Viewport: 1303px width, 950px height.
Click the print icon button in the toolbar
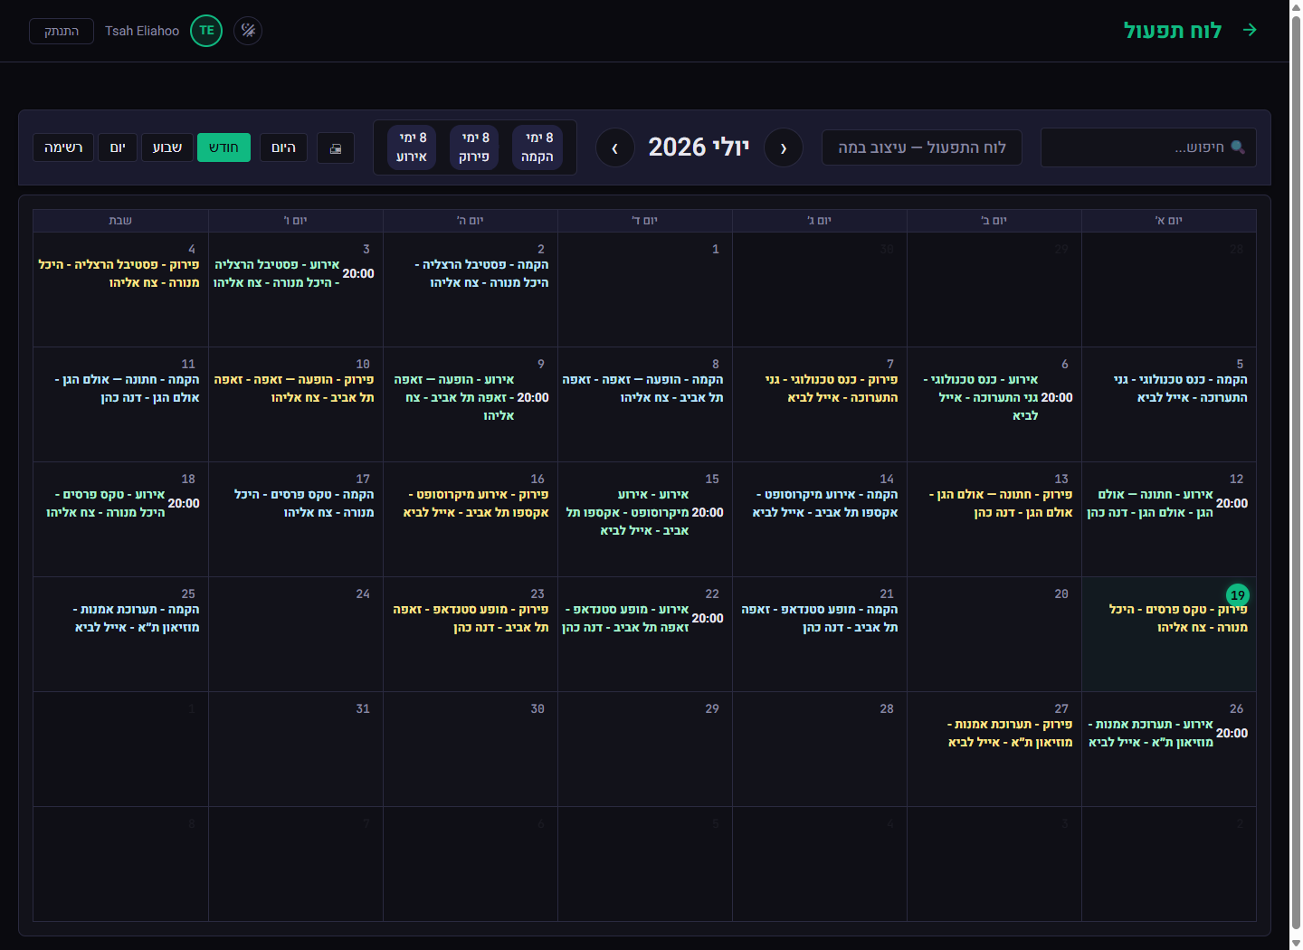pos(336,148)
